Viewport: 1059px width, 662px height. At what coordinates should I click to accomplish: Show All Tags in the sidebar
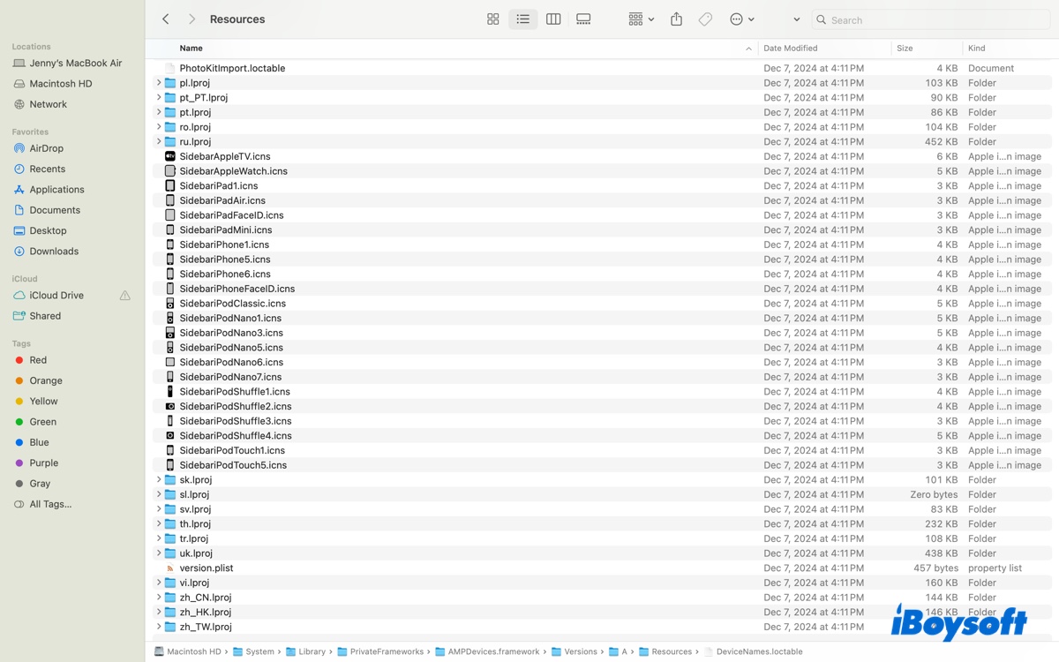[x=50, y=504]
